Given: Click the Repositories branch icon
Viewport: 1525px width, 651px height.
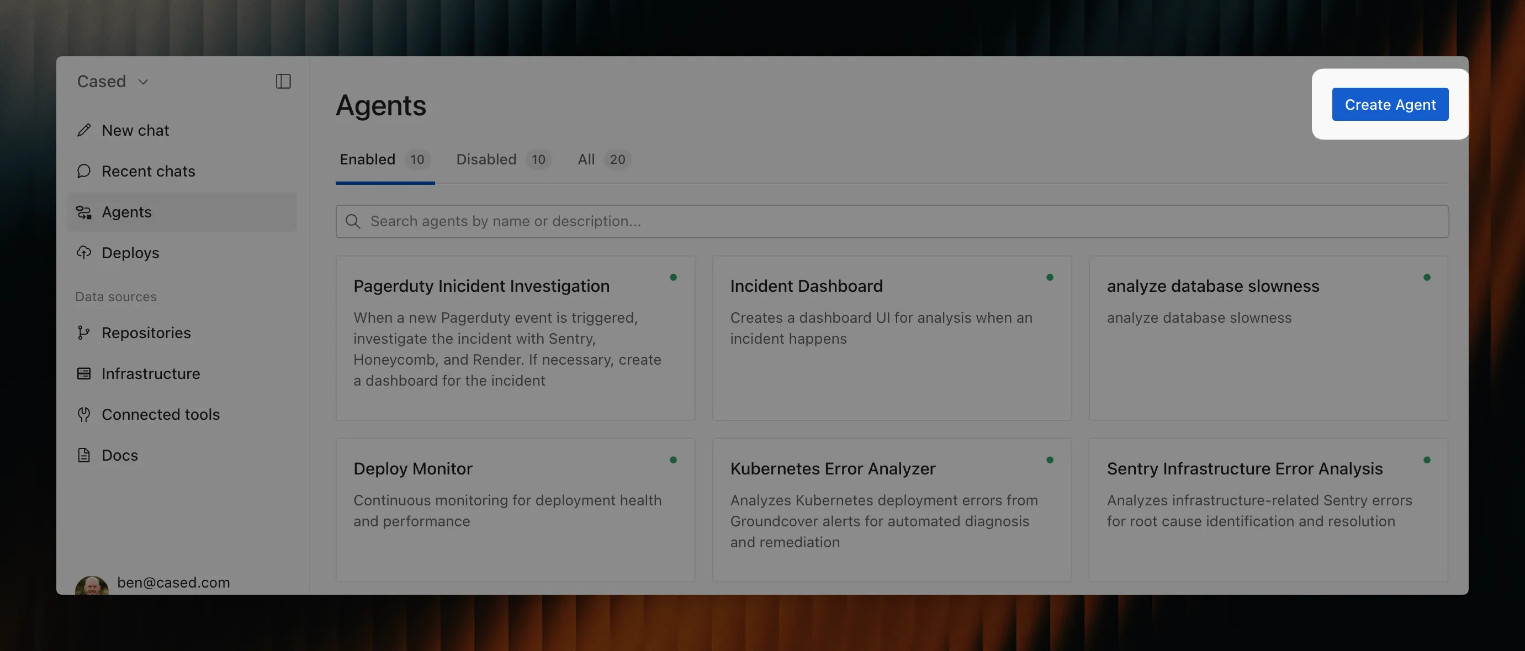Looking at the screenshot, I should (x=84, y=333).
